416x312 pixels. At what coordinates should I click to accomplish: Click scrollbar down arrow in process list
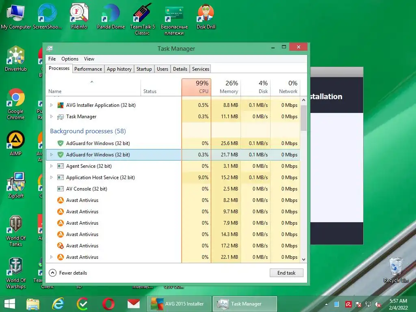click(x=304, y=260)
